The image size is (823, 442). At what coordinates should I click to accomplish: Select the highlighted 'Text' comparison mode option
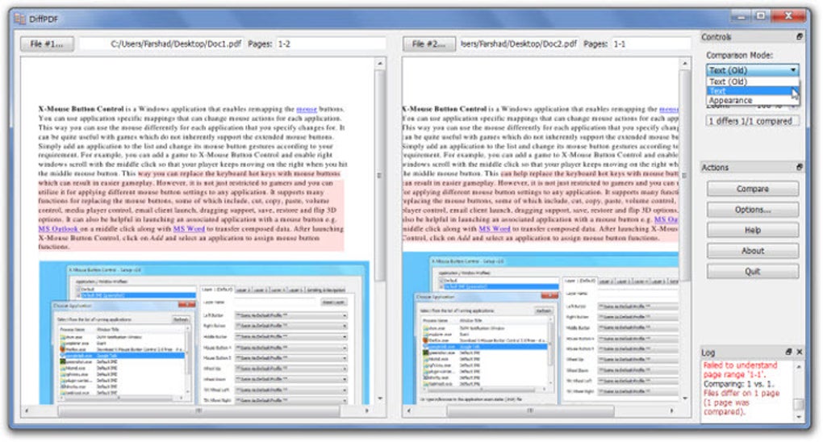752,91
